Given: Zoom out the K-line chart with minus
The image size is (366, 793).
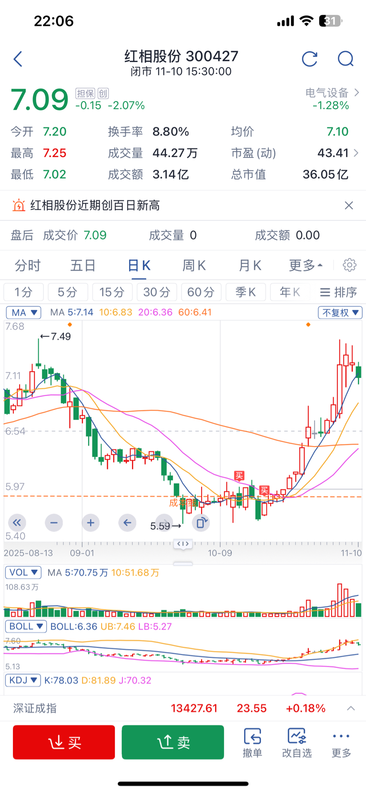Looking at the screenshot, I should click(54, 523).
